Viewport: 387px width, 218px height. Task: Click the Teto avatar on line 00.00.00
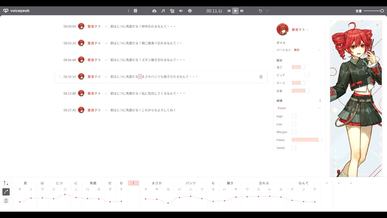coord(81,26)
